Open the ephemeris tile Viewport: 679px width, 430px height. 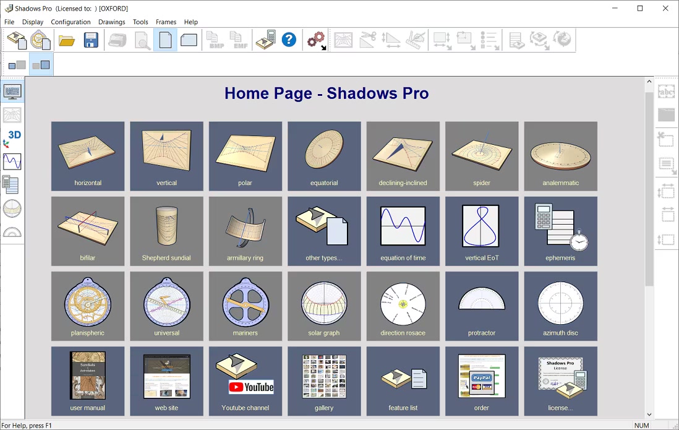coord(560,231)
